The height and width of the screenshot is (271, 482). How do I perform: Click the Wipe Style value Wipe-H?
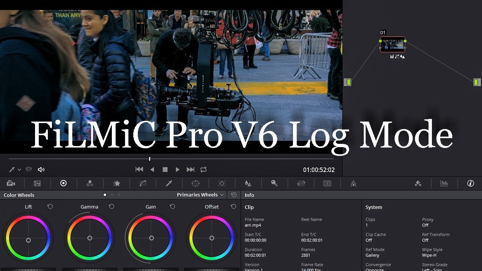430,255
